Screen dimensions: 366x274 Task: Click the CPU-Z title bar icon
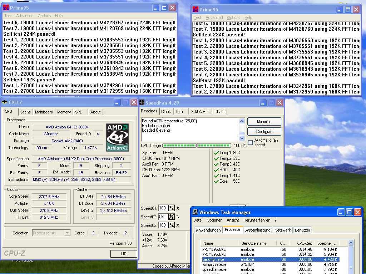(x=4, y=102)
